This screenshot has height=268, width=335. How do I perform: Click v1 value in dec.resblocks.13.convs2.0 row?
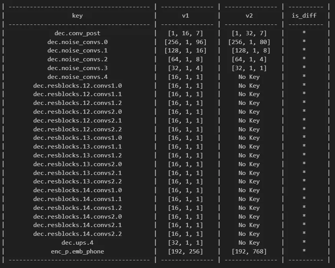pyautogui.click(x=186, y=164)
